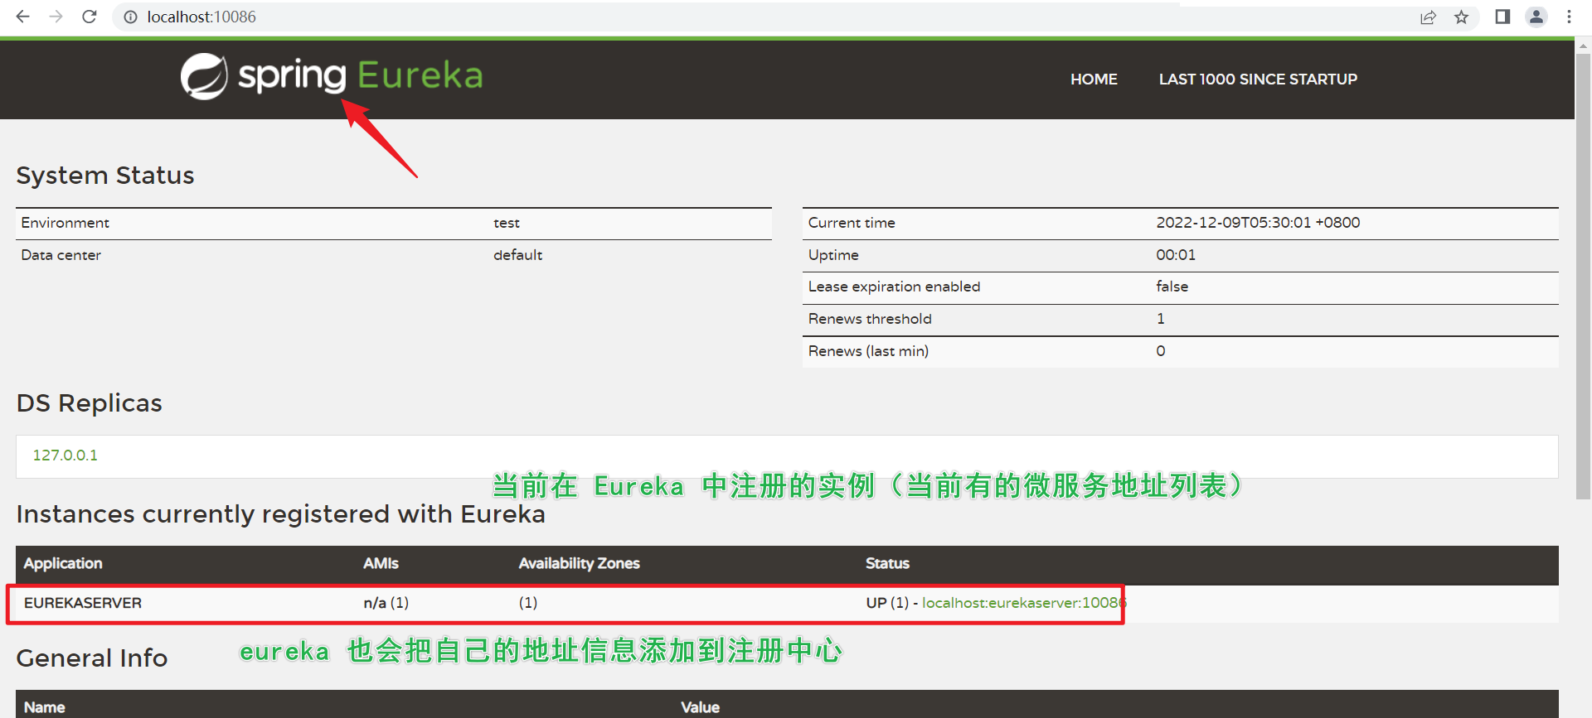The height and width of the screenshot is (718, 1592).
Task: Reload the page with the refresh icon
Action: pos(90,17)
